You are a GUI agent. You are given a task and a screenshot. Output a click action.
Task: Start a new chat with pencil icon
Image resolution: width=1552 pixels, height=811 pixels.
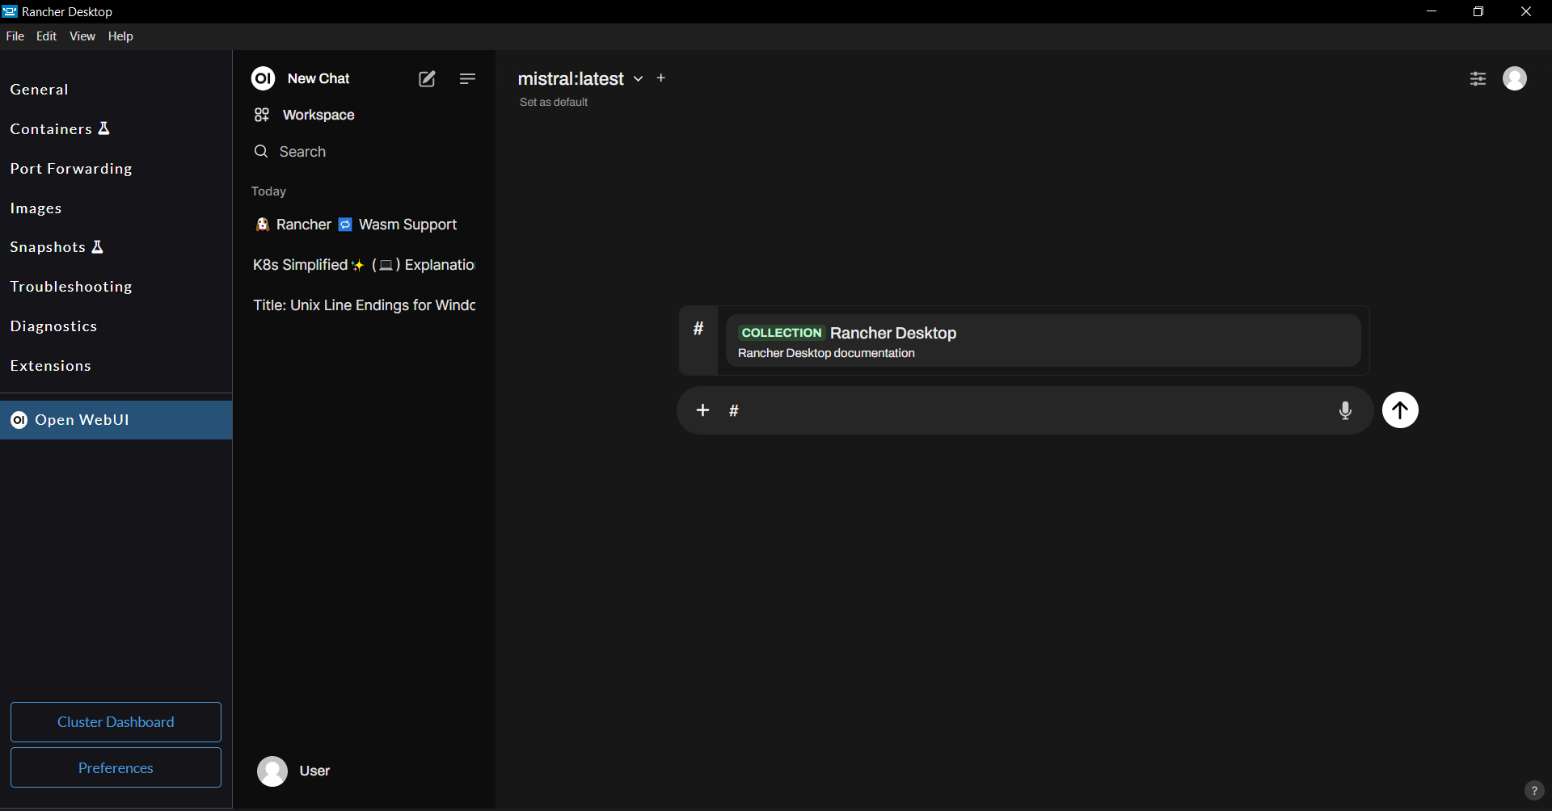coord(427,78)
